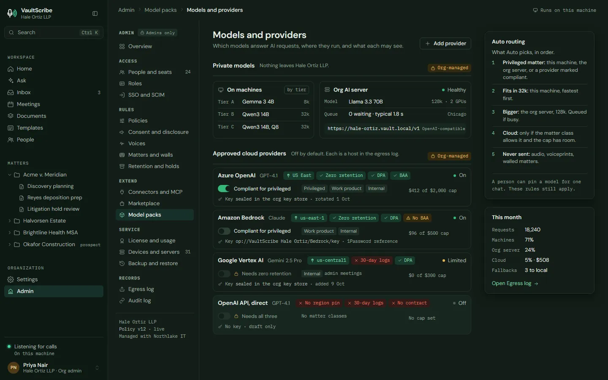Select License and usage
Screen dimensions: 608x380
coord(155,241)
